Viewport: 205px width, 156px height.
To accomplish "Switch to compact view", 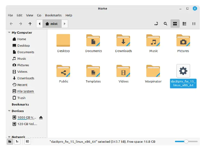I will [x=194, y=24].
